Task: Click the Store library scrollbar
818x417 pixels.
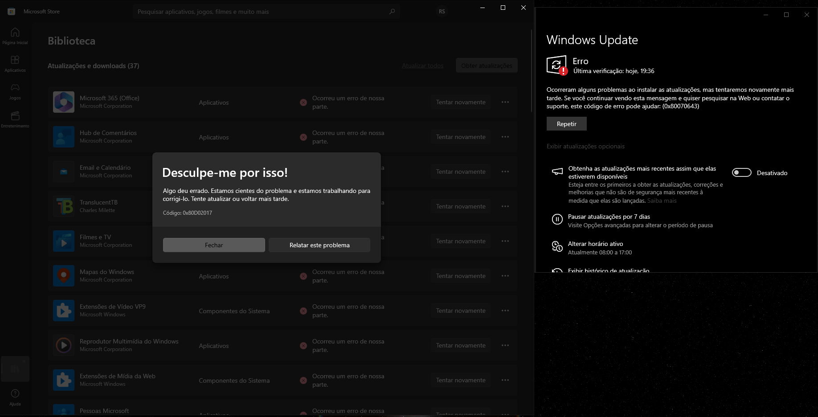Action: tap(532, 71)
